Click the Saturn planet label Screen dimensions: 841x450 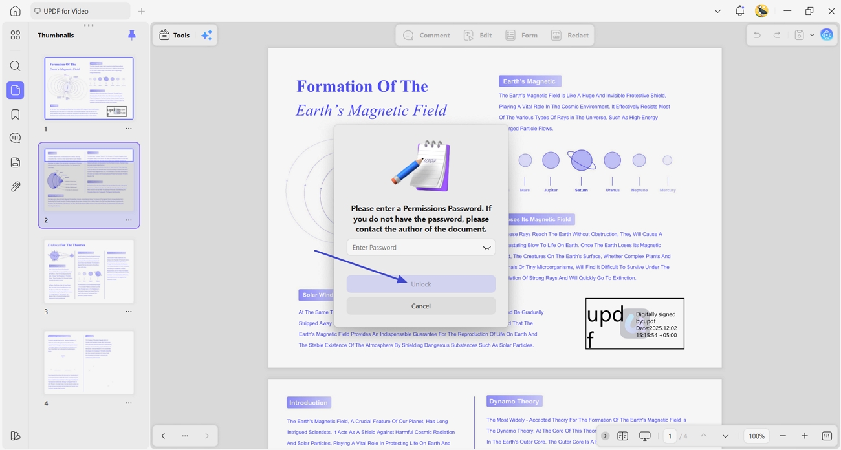[x=582, y=190]
